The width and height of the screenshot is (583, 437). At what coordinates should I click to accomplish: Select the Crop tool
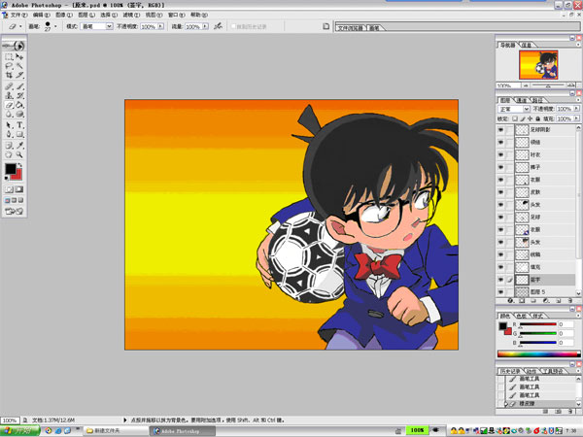pyautogui.click(x=9, y=75)
